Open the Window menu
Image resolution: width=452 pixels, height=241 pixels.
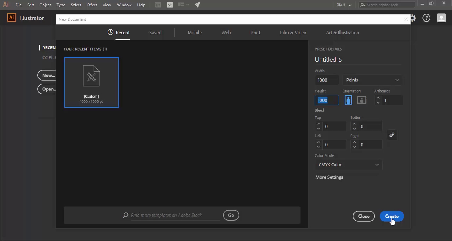click(x=124, y=5)
